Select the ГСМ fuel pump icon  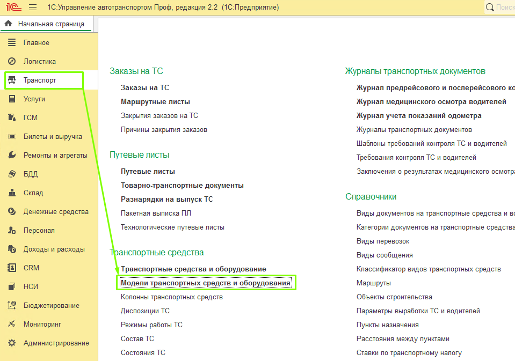coord(12,117)
